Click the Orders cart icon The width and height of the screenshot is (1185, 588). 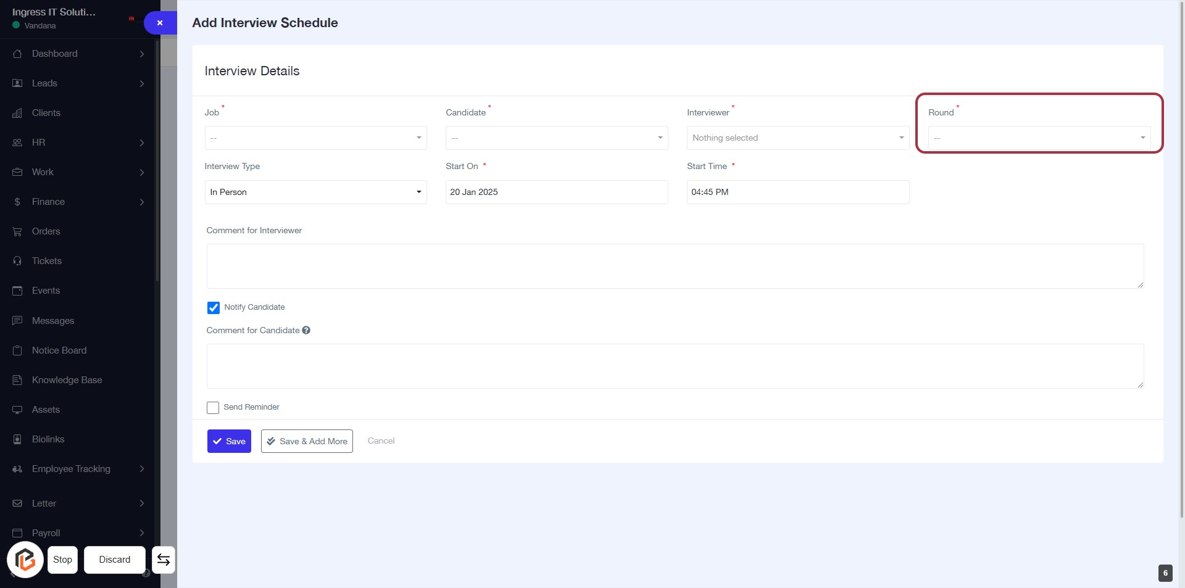click(x=17, y=231)
